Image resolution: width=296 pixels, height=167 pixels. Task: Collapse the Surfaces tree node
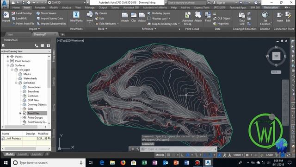point(8,65)
